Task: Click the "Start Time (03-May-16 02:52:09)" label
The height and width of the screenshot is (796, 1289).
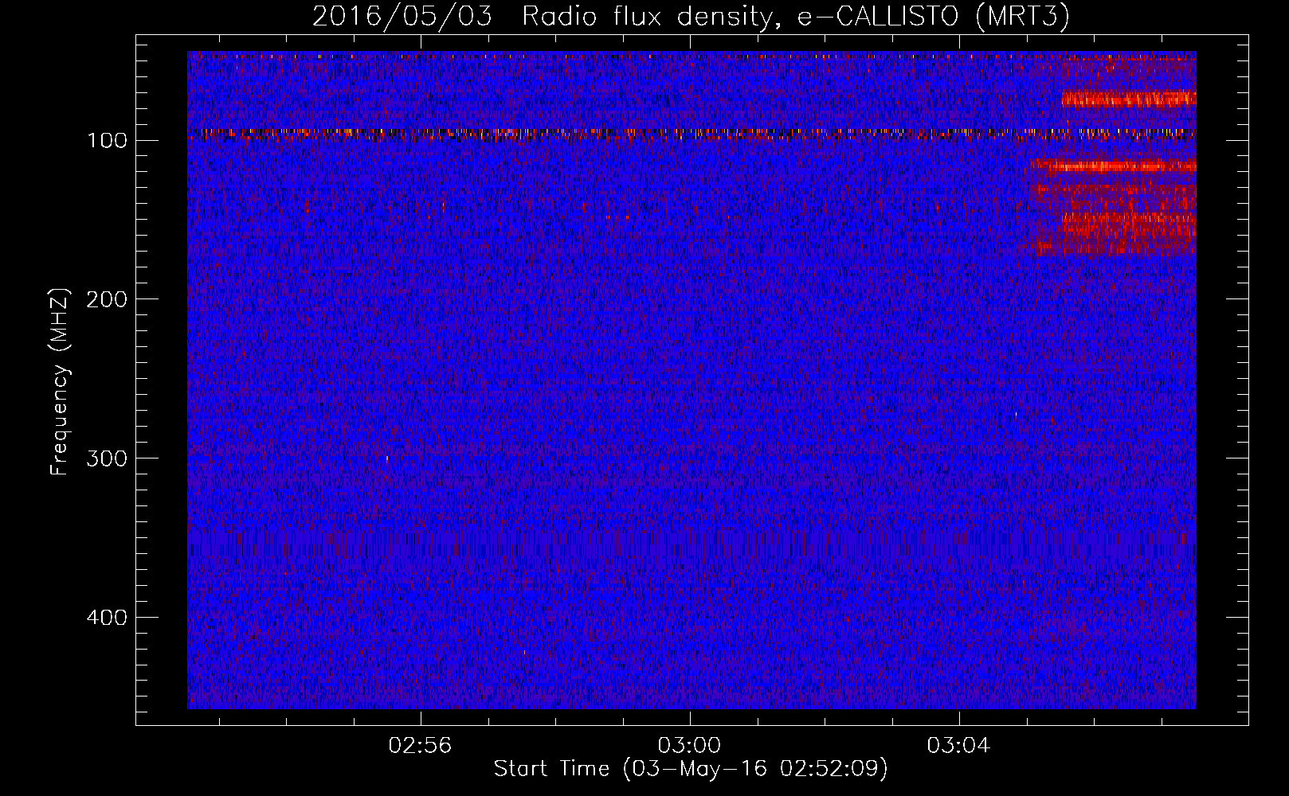Action: 691,768
